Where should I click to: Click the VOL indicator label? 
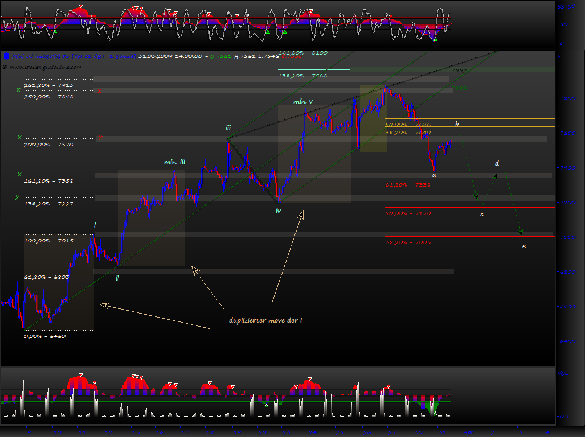coord(562,373)
